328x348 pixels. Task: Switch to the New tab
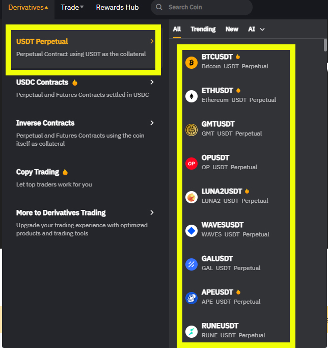click(x=232, y=29)
